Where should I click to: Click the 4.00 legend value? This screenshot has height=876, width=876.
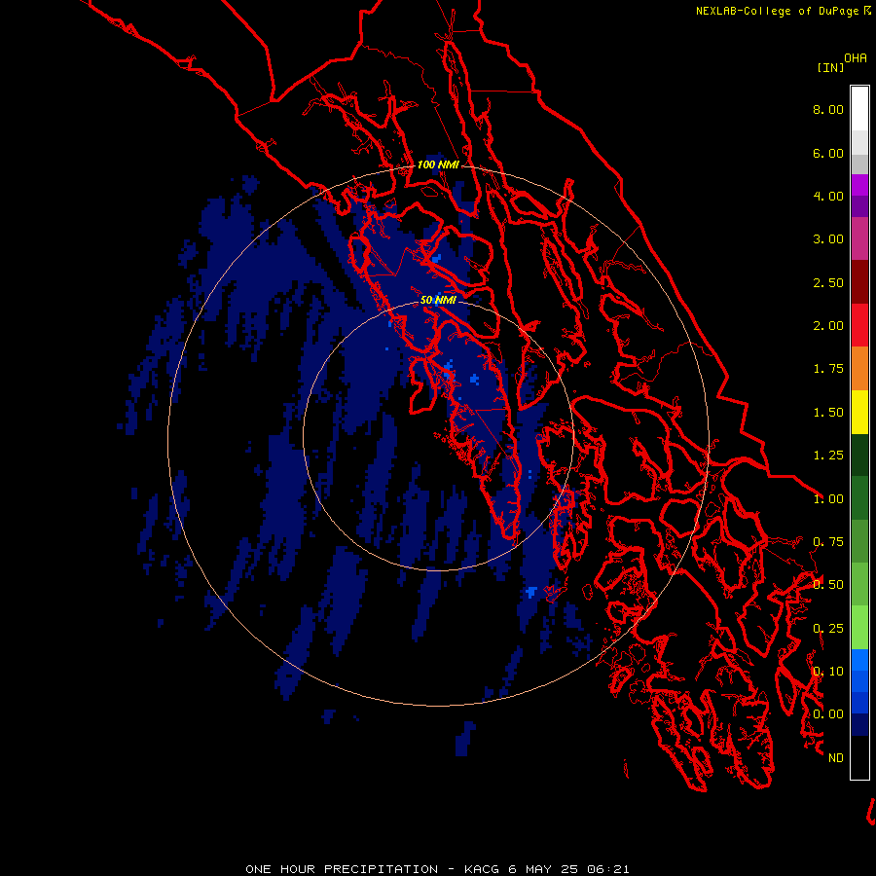pyautogui.click(x=828, y=196)
